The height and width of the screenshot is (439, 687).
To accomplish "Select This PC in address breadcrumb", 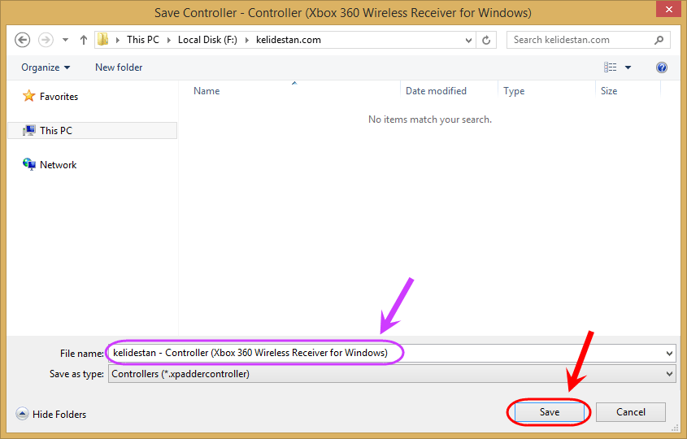I will (143, 40).
